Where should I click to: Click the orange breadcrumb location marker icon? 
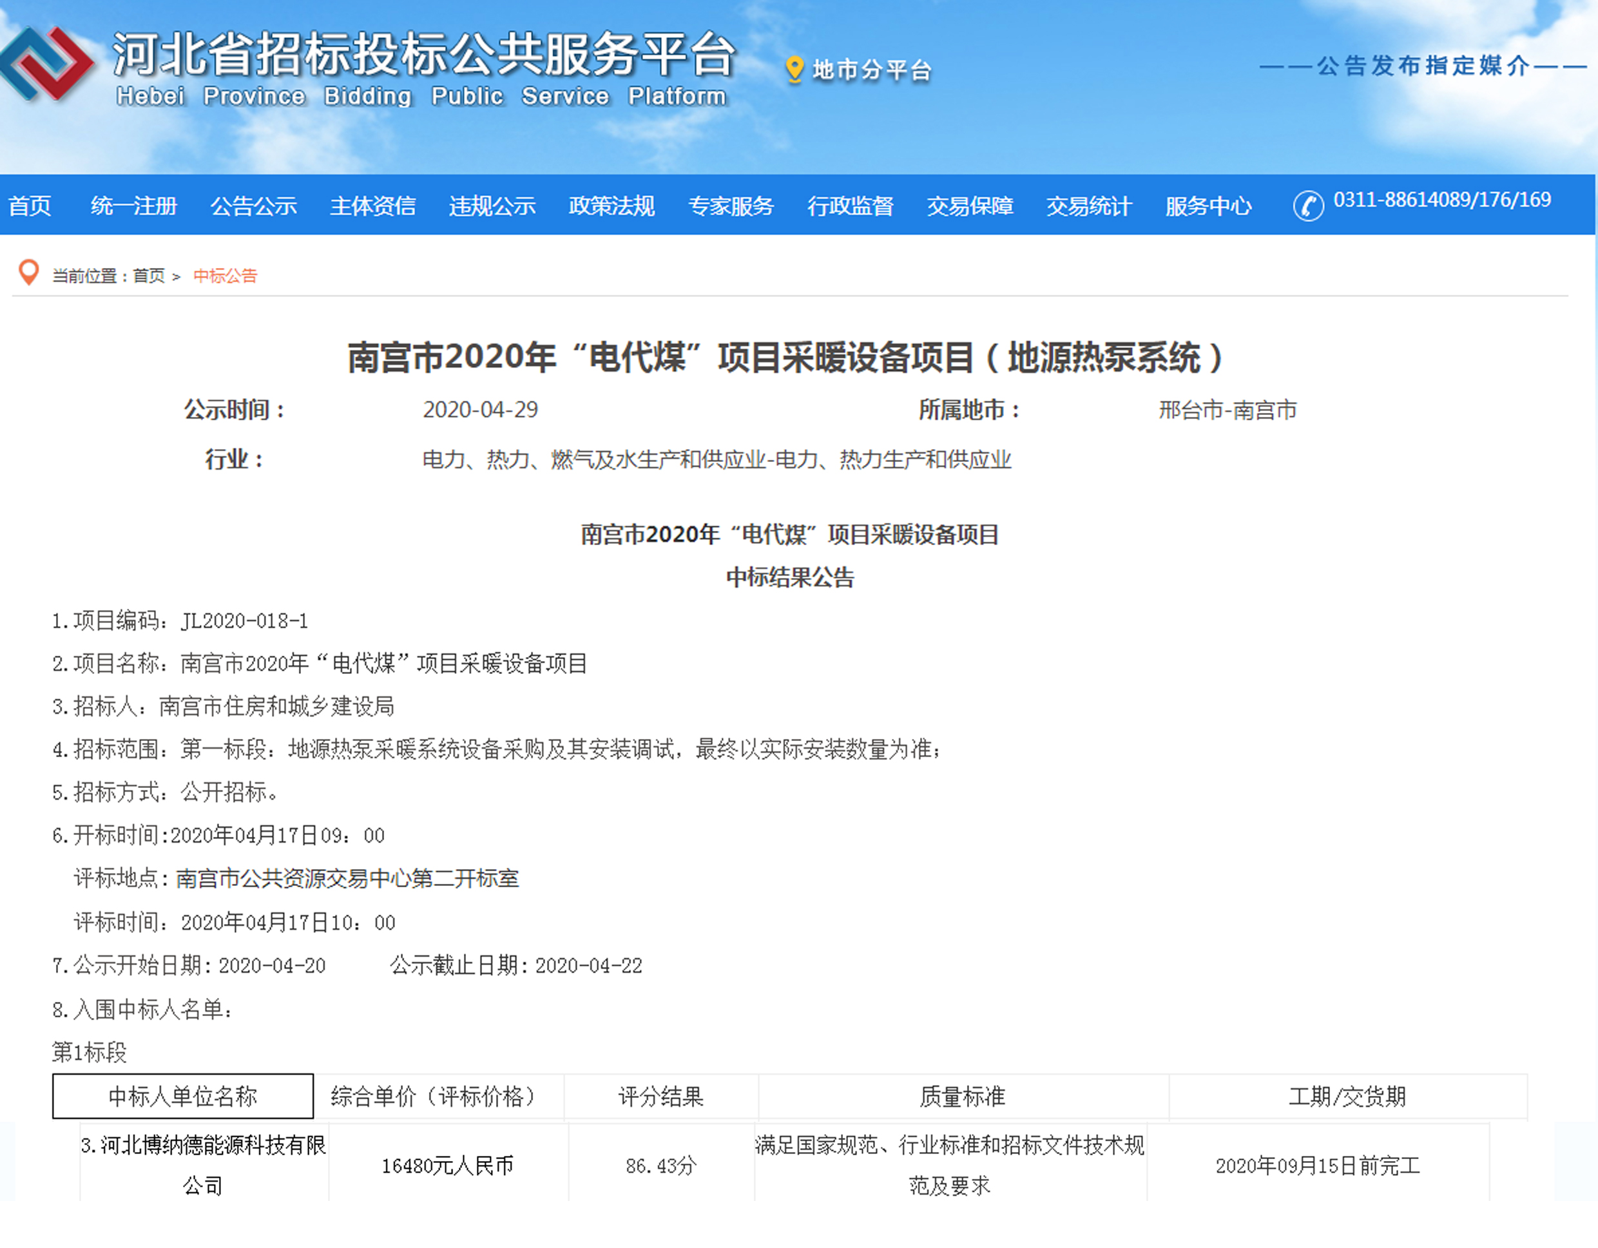point(28,273)
